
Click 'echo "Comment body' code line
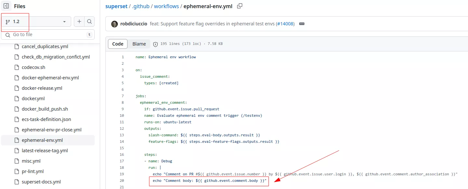click(209, 181)
